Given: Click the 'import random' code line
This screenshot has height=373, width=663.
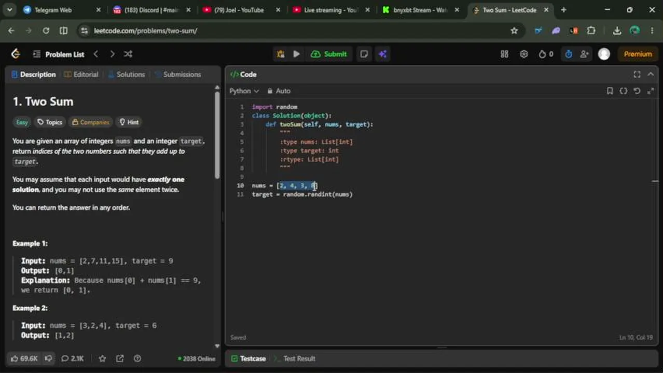Looking at the screenshot, I should (x=274, y=107).
